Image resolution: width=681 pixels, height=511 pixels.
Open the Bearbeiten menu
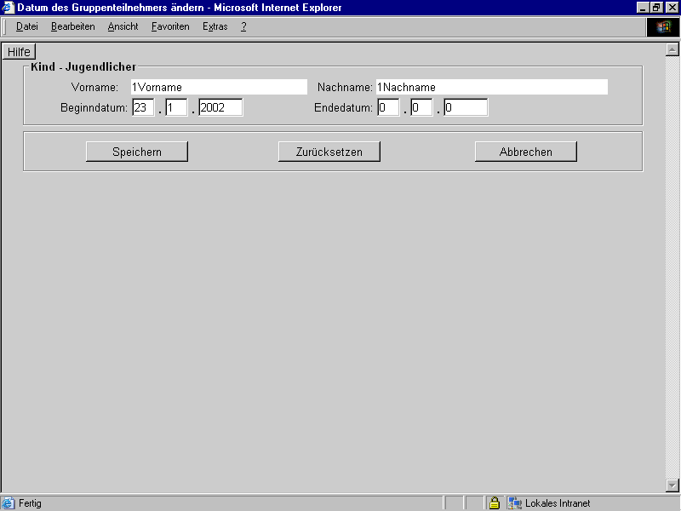72,26
